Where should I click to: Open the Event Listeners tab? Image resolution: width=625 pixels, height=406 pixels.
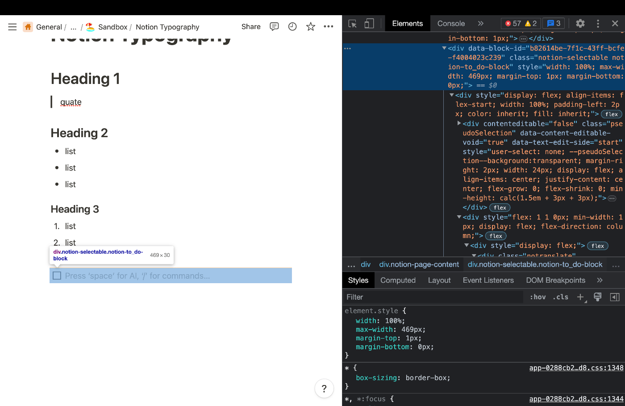488,280
